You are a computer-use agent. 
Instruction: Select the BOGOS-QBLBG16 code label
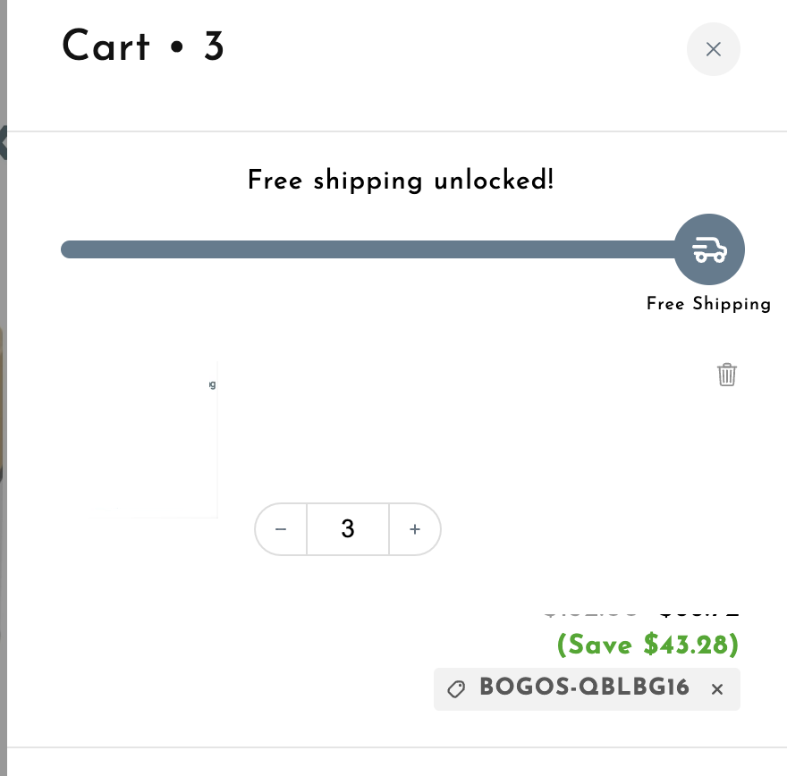[584, 688]
